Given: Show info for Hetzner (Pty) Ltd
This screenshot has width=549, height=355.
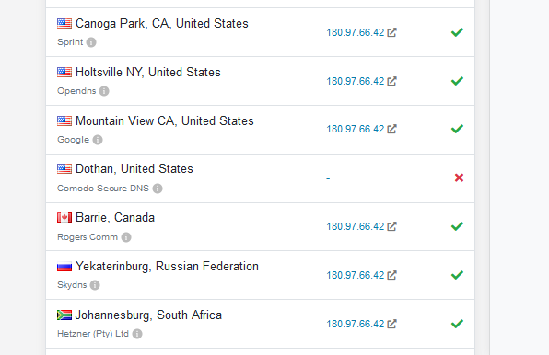Looking at the screenshot, I should [x=137, y=334].
